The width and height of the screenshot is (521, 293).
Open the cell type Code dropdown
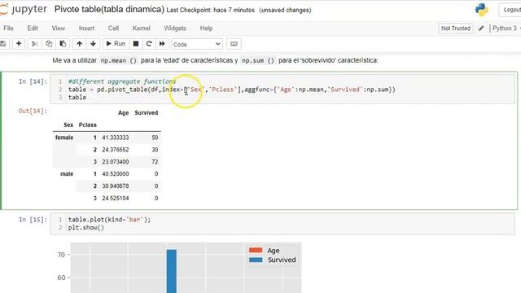(x=197, y=44)
